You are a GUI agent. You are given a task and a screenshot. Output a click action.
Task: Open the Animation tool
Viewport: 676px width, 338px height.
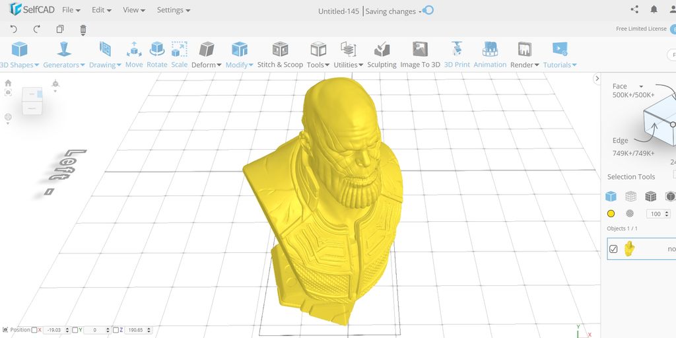(490, 54)
